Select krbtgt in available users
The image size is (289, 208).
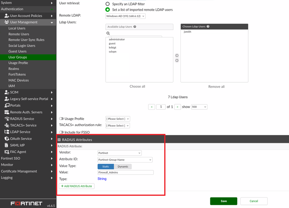(113, 48)
